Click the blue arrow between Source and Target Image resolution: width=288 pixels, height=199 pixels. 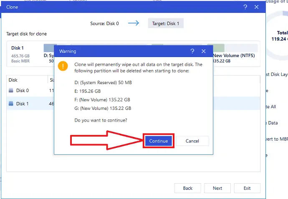[x=134, y=23]
